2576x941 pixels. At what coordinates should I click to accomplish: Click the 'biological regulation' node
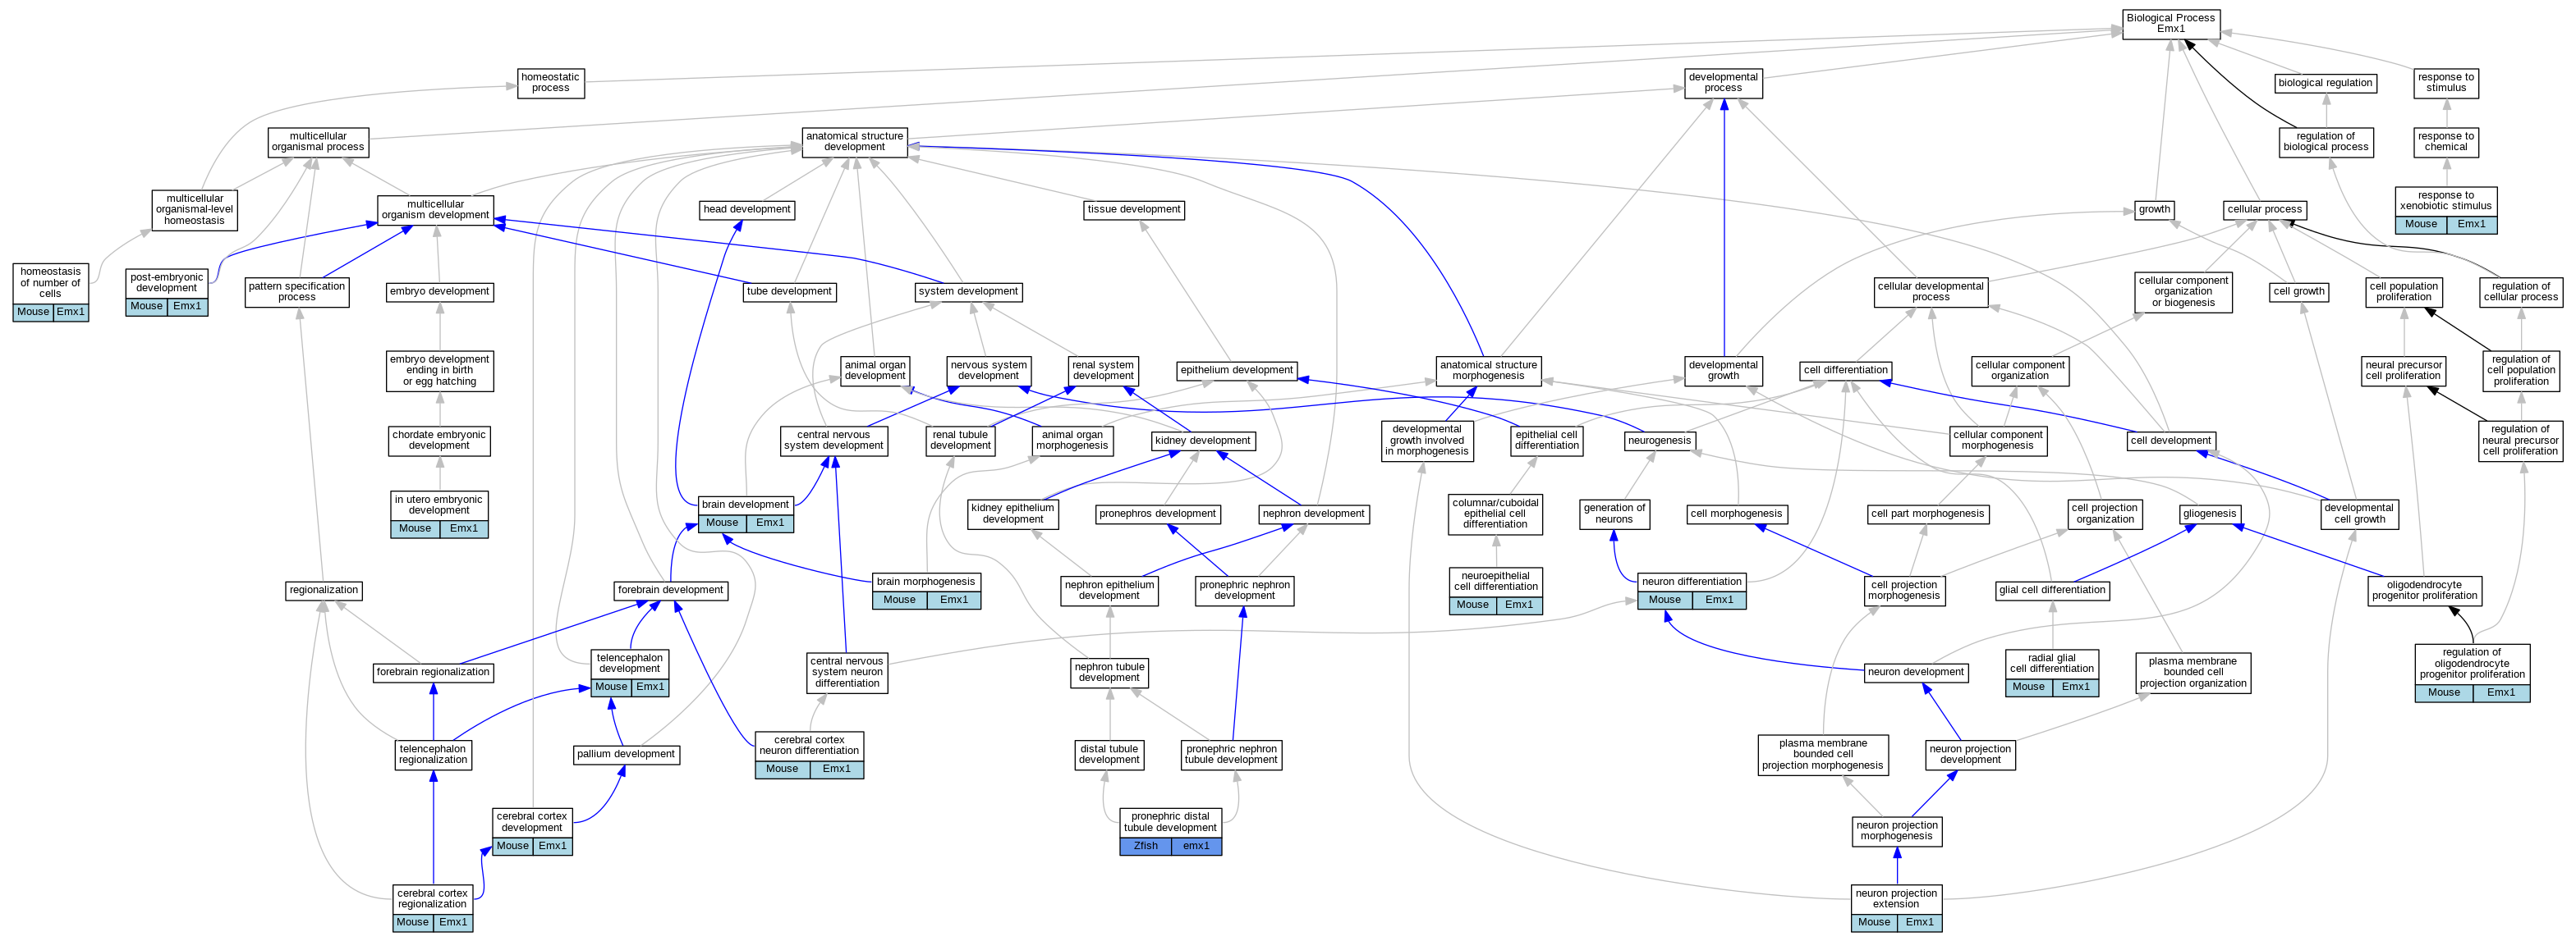2325,83
